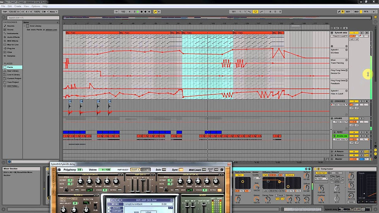Select PART B in Sylenth1
This screenshot has height=213, width=379.
point(146,170)
